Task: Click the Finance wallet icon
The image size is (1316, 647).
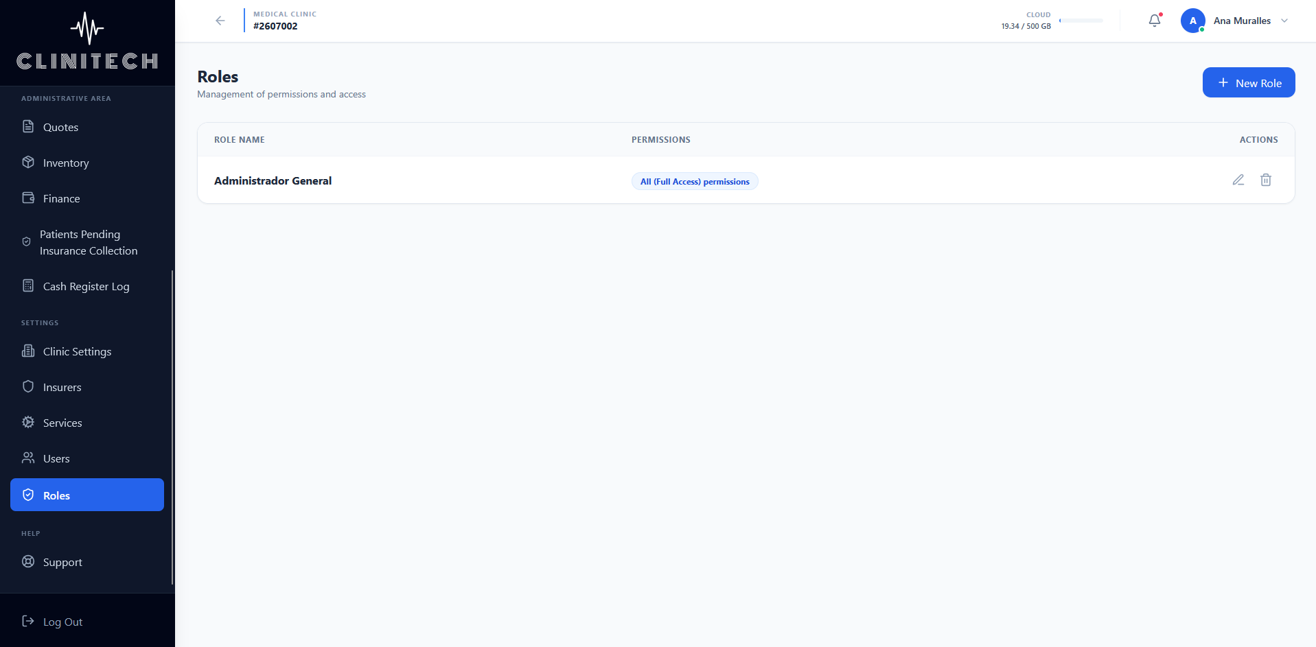Action: click(x=28, y=198)
